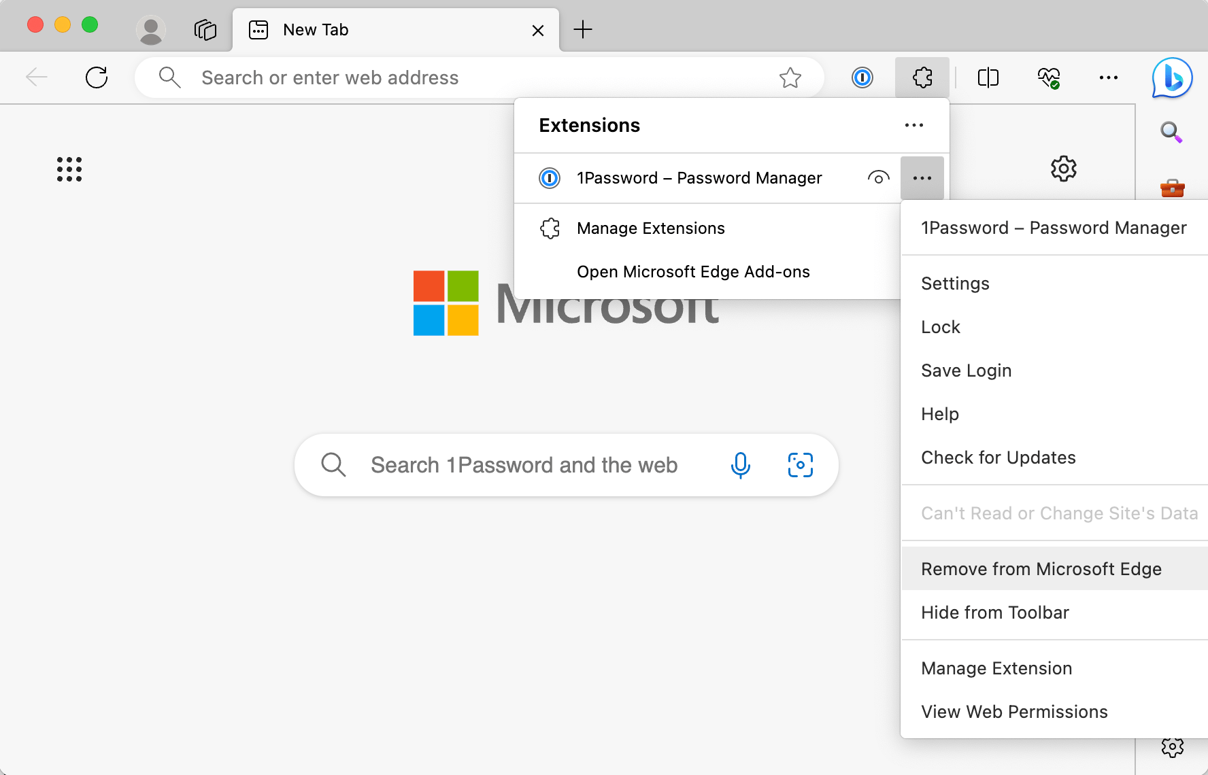
Task: Click the Microsoft logo
Action: (566, 303)
